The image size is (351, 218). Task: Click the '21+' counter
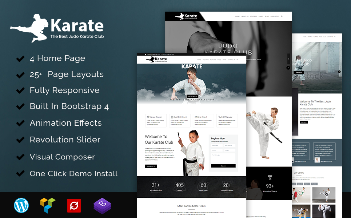click(156, 185)
